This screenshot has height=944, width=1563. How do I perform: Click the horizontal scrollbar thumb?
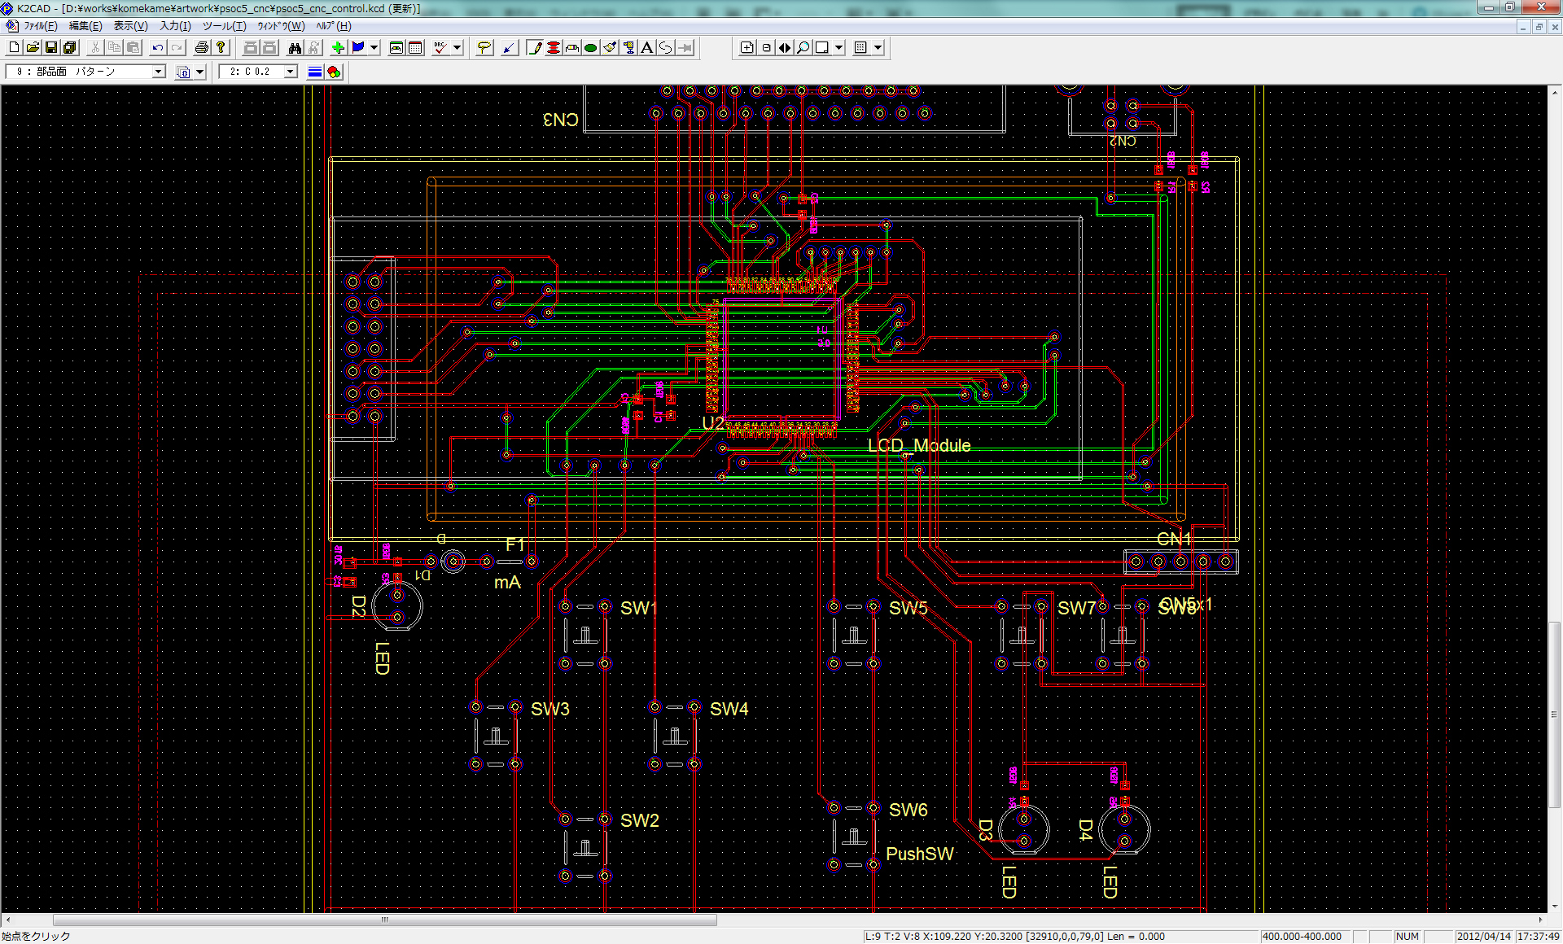pos(385,920)
